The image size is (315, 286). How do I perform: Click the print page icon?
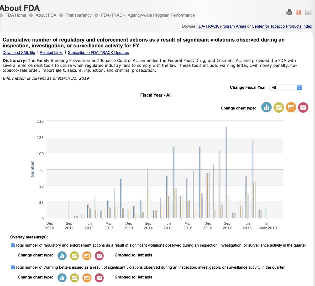[289, 12]
